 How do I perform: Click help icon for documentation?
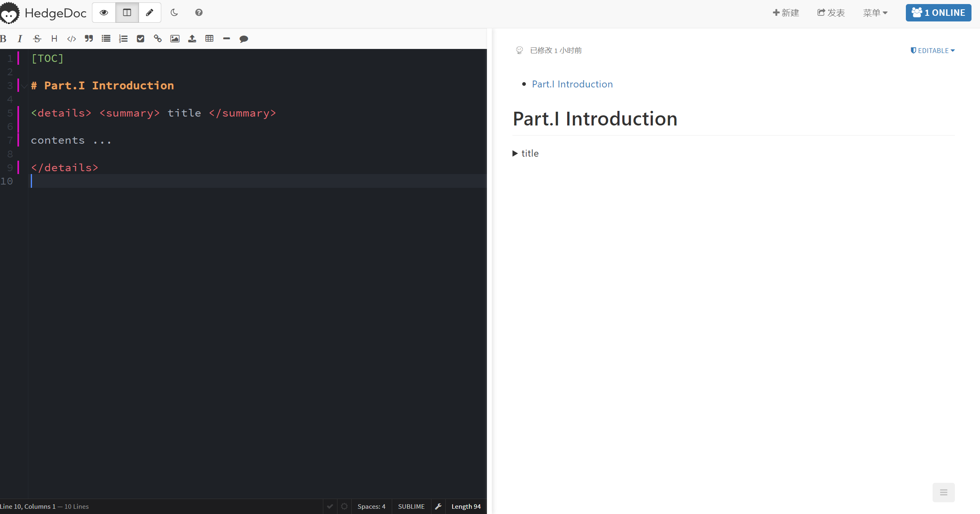pos(199,12)
